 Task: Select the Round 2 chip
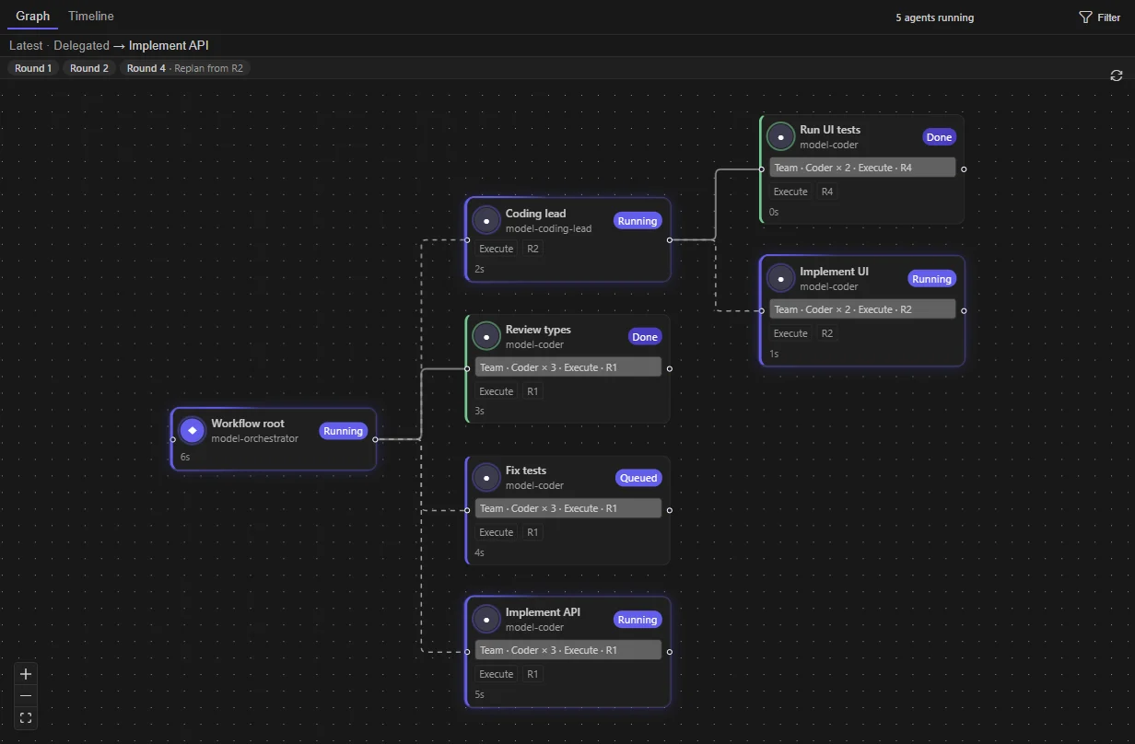[89, 68]
